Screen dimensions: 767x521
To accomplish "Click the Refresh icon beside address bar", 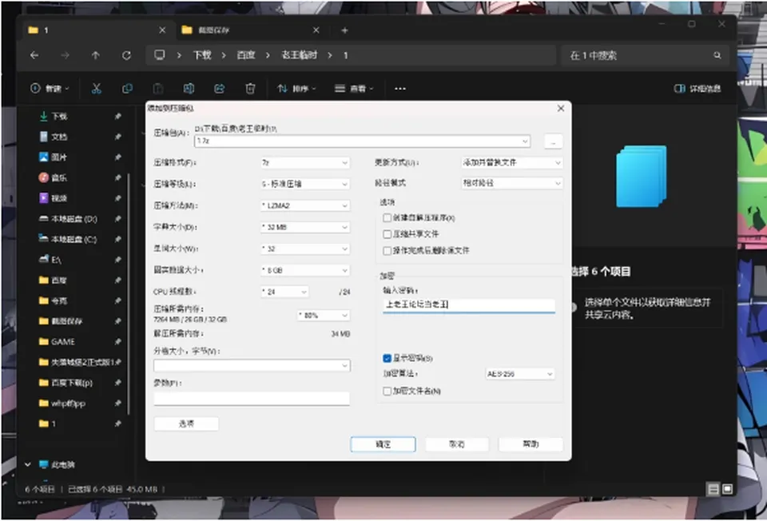I will click(x=126, y=55).
